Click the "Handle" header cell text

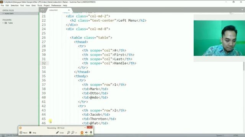pos(120,63)
